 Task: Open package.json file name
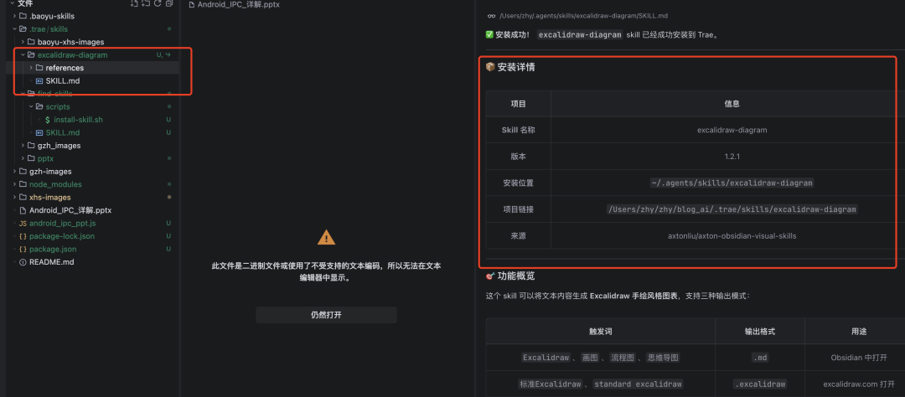(53, 250)
